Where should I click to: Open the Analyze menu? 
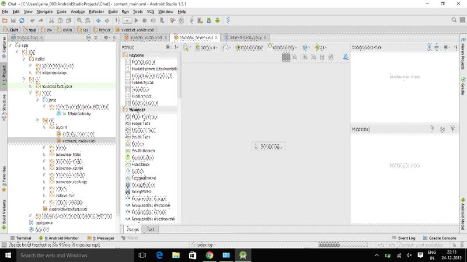pos(78,12)
